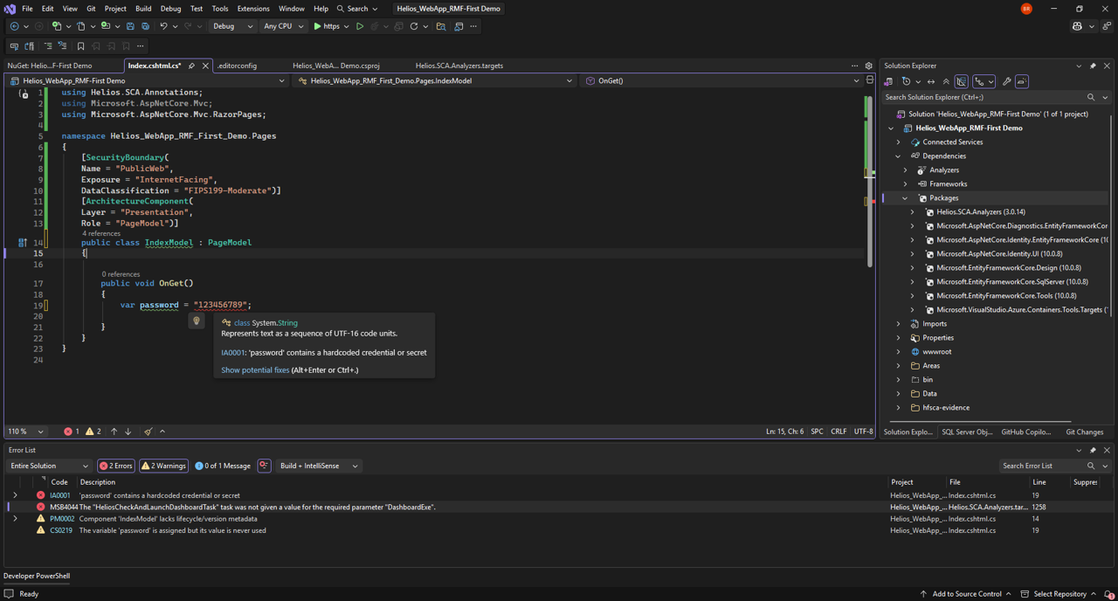Click the warning count indicator in editor status bar

click(x=93, y=432)
